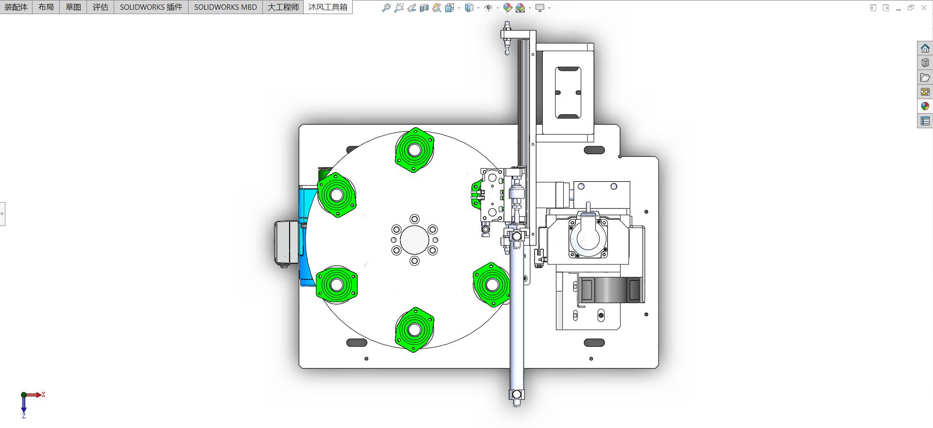Open the View Palette pane icon
Screen dimensions: 933x428
[925, 92]
